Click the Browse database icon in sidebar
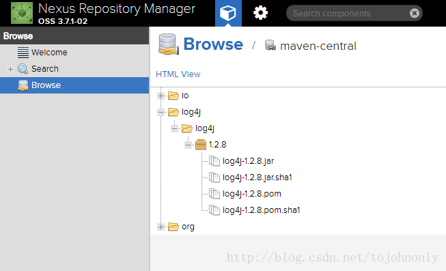This screenshot has height=271, width=446. pyautogui.click(x=23, y=85)
